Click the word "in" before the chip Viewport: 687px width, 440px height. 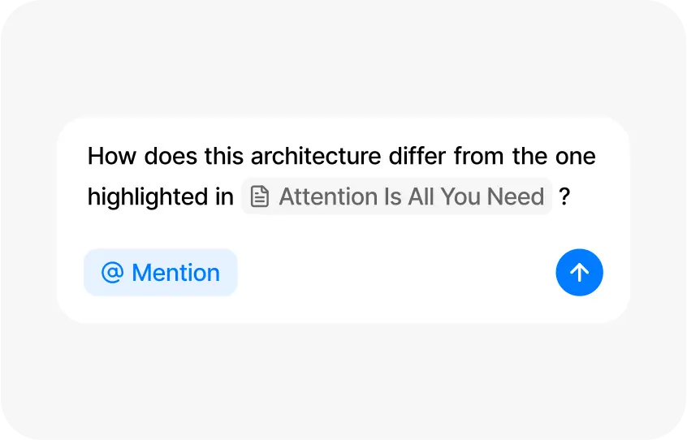pos(224,196)
